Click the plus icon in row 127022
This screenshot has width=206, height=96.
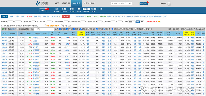[203, 72]
